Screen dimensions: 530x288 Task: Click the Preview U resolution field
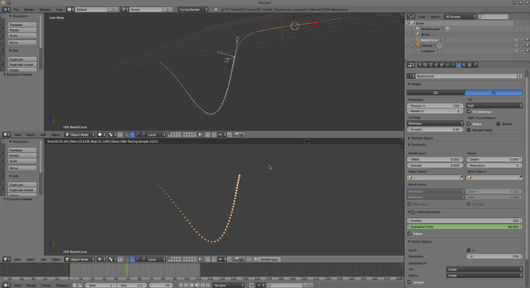[x=435, y=105]
